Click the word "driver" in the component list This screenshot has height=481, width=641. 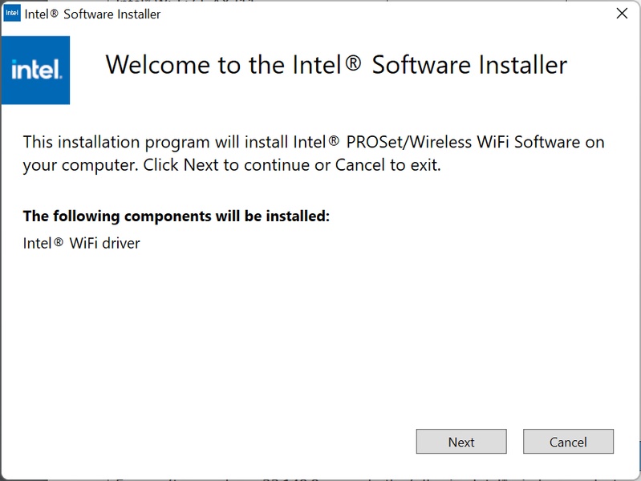(120, 243)
